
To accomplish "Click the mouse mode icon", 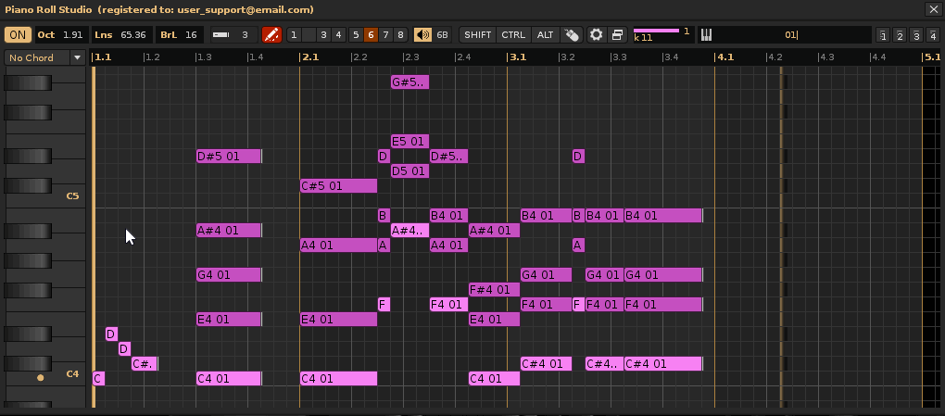I will pos(572,35).
